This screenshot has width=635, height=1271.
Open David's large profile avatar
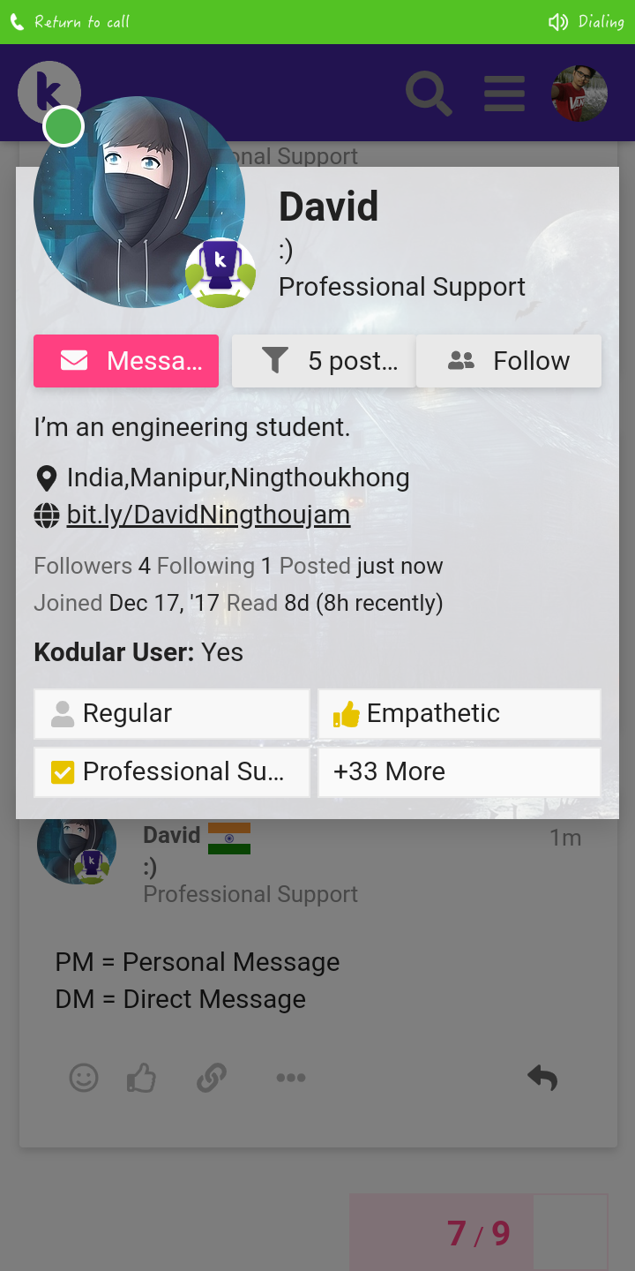click(x=139, y=201)
